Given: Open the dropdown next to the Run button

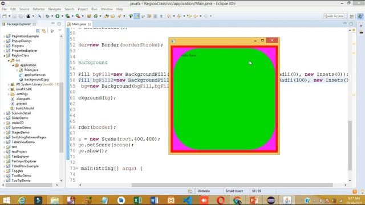Looking at the screenshot, I should [x=62, y=16].
